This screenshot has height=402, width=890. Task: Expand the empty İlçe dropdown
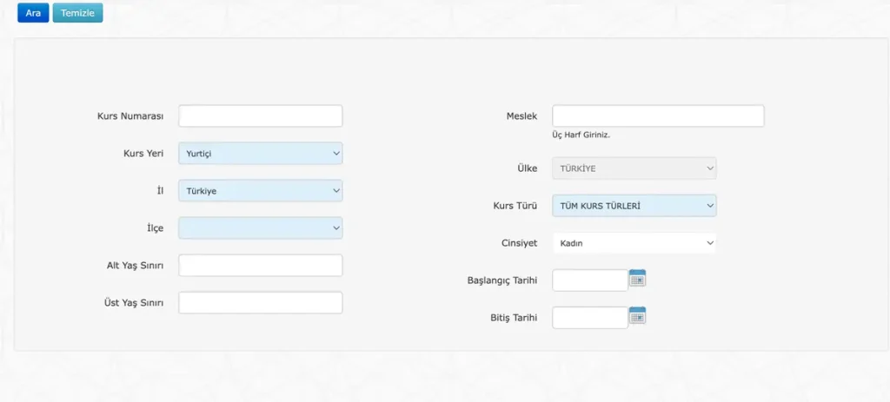pyautogui.click(x=261, y=228)
